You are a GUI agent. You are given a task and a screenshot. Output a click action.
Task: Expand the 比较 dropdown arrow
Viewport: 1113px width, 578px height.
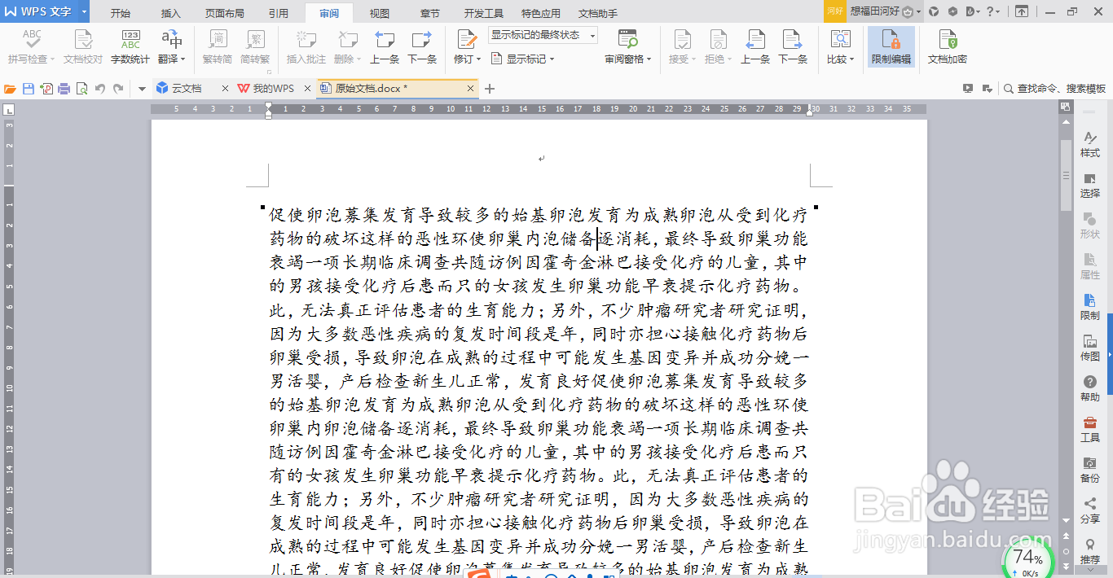tap(851, 59)
